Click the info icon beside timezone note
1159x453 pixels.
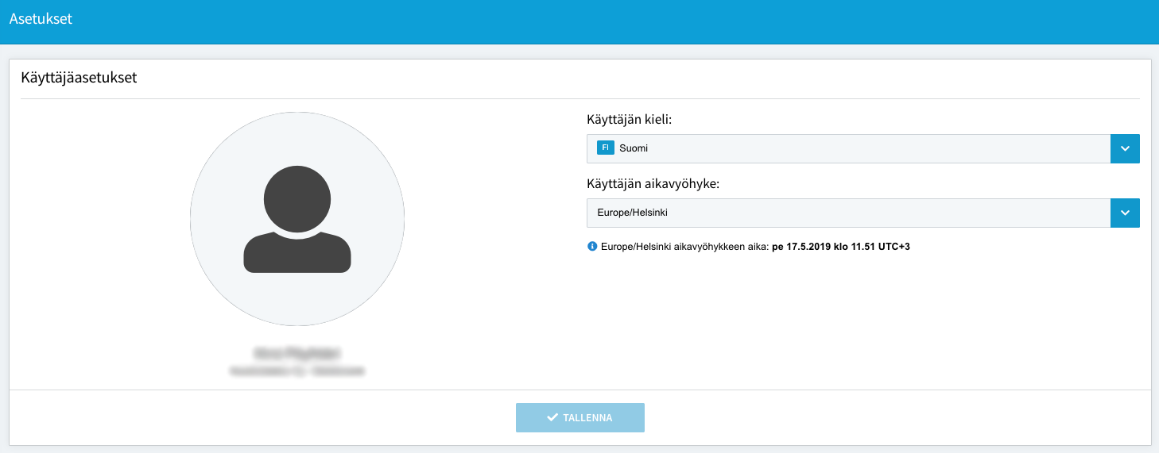(591, 247)
